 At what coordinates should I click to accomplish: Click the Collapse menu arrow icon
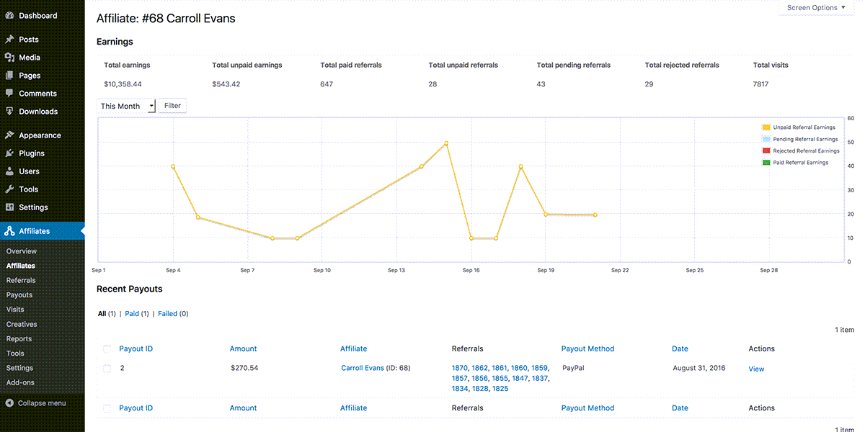pos(9,403)
